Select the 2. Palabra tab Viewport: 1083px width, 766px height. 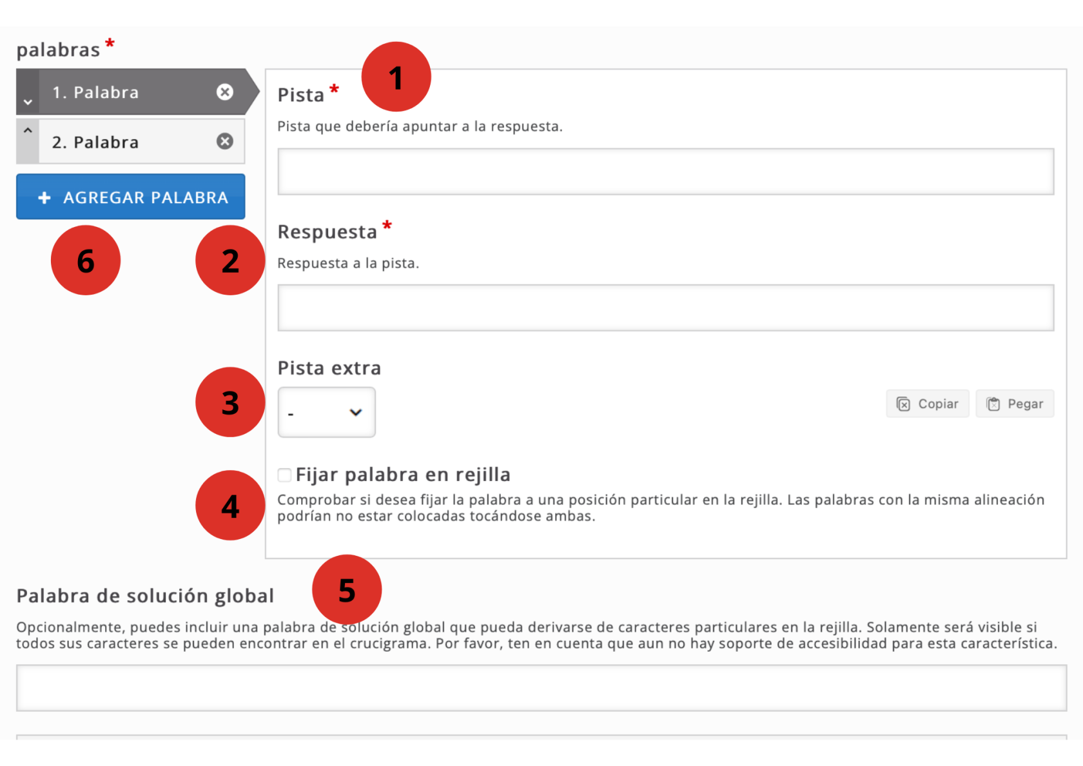point(129,141)
